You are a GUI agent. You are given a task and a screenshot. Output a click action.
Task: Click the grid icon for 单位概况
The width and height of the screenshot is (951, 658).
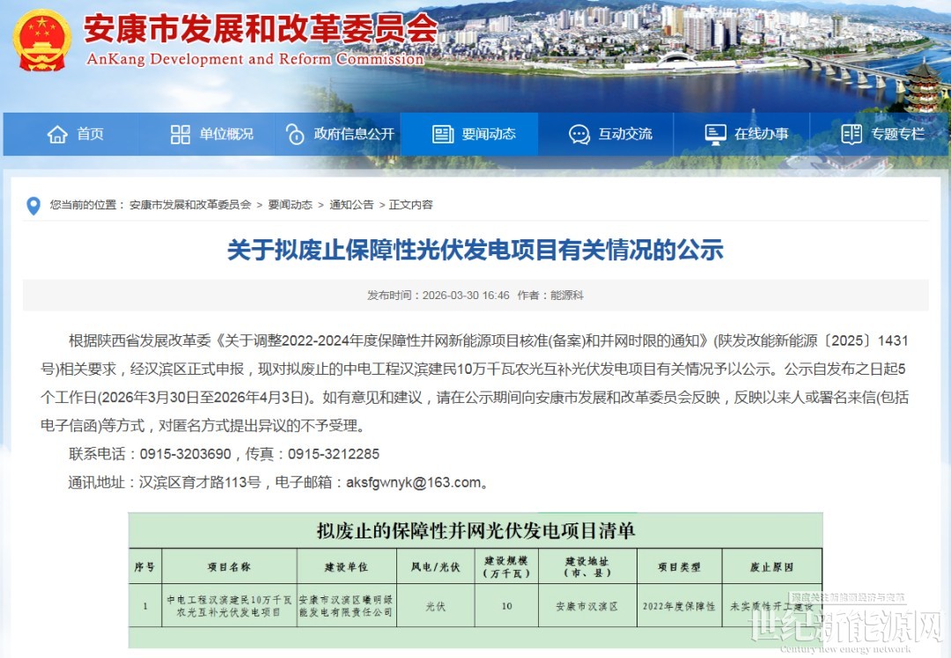coord(181,135)
